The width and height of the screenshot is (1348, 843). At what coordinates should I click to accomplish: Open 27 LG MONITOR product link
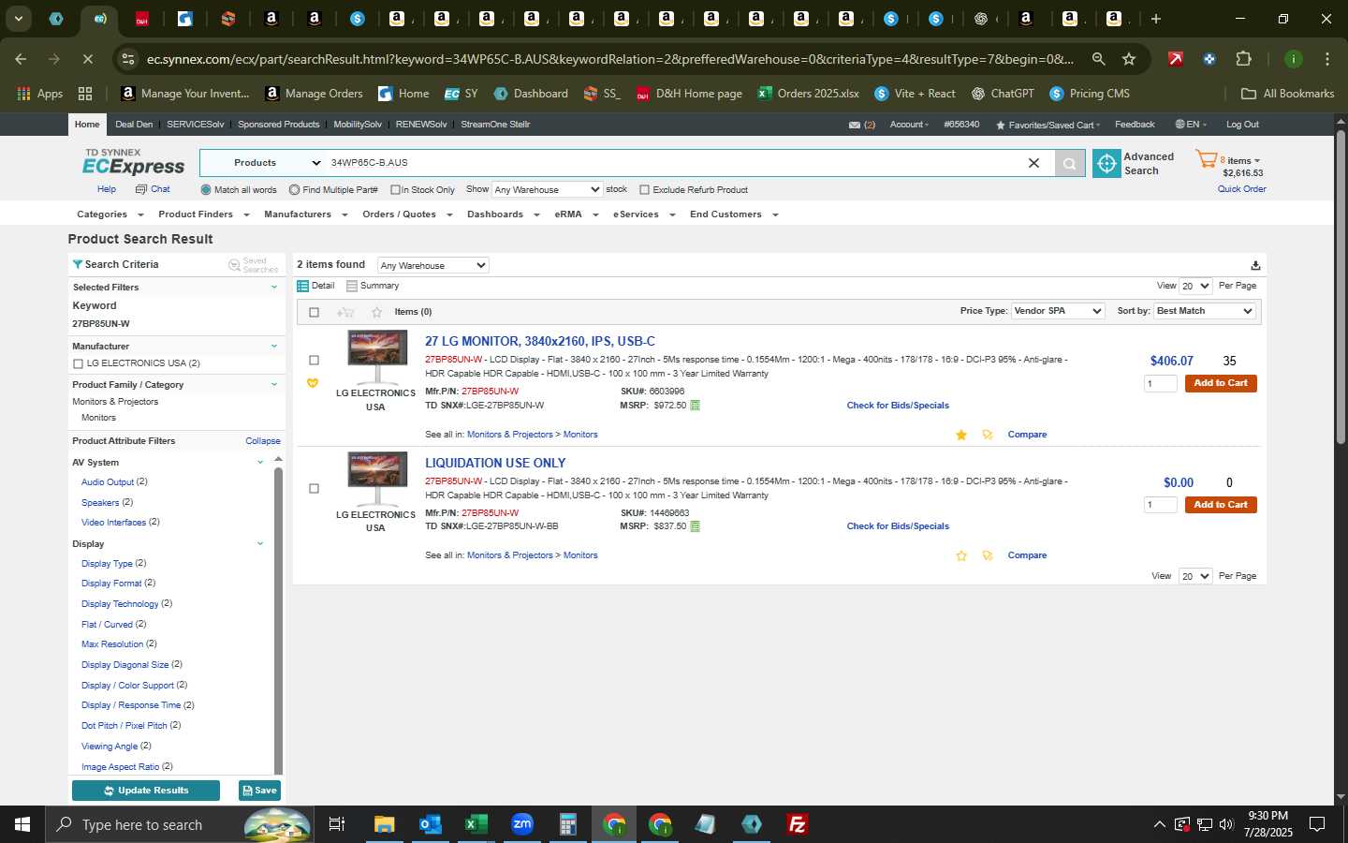pyautogui.click(x=540, y=342)
